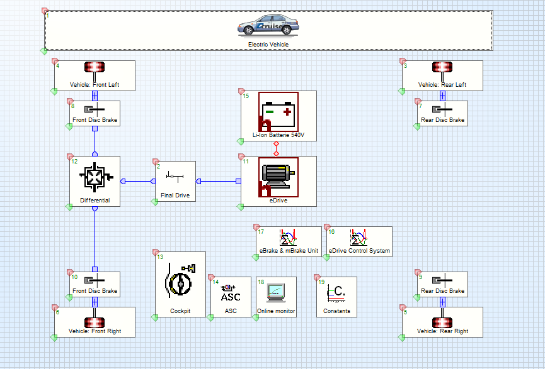Click the 'eDrive Control System' label
The image size is (545, 369).
pos(359,250)
